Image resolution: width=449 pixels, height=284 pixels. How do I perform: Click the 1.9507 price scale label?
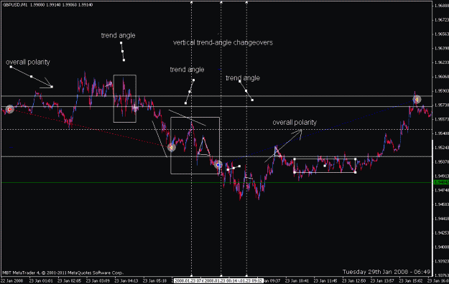[x=442, y=162]
